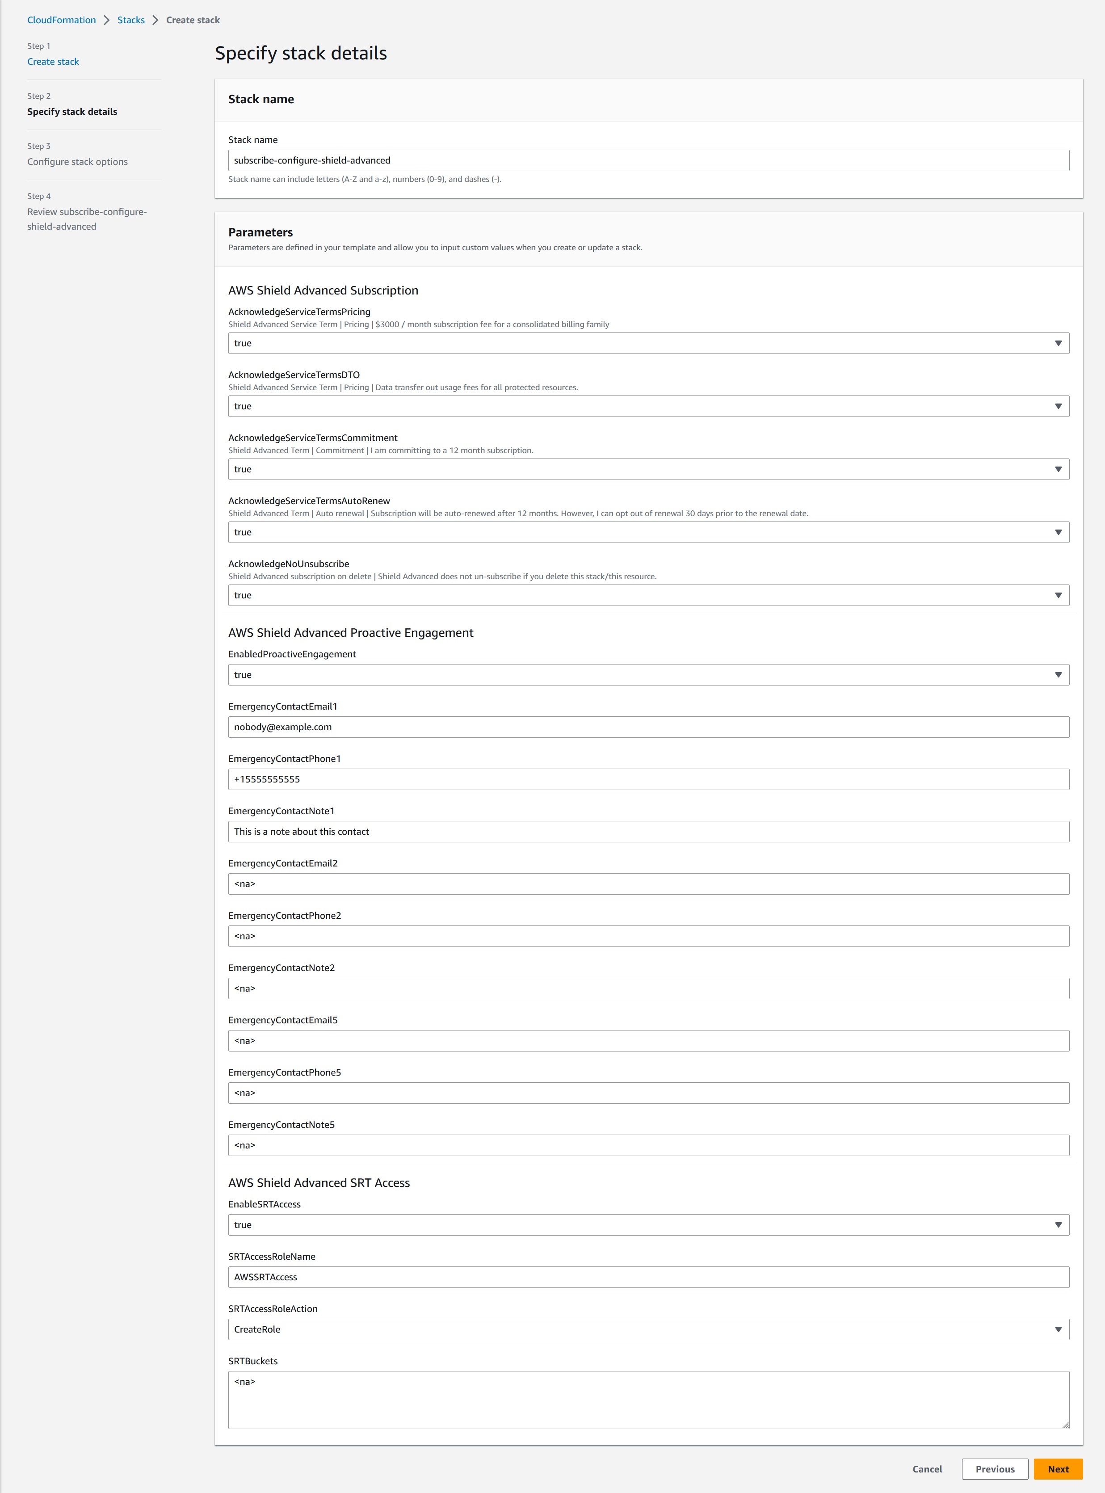1105x1493 pixels.
Task: Open the SRTAccessRoleAction CreateRole dropdown
Action: click(x=648, y=1329)
